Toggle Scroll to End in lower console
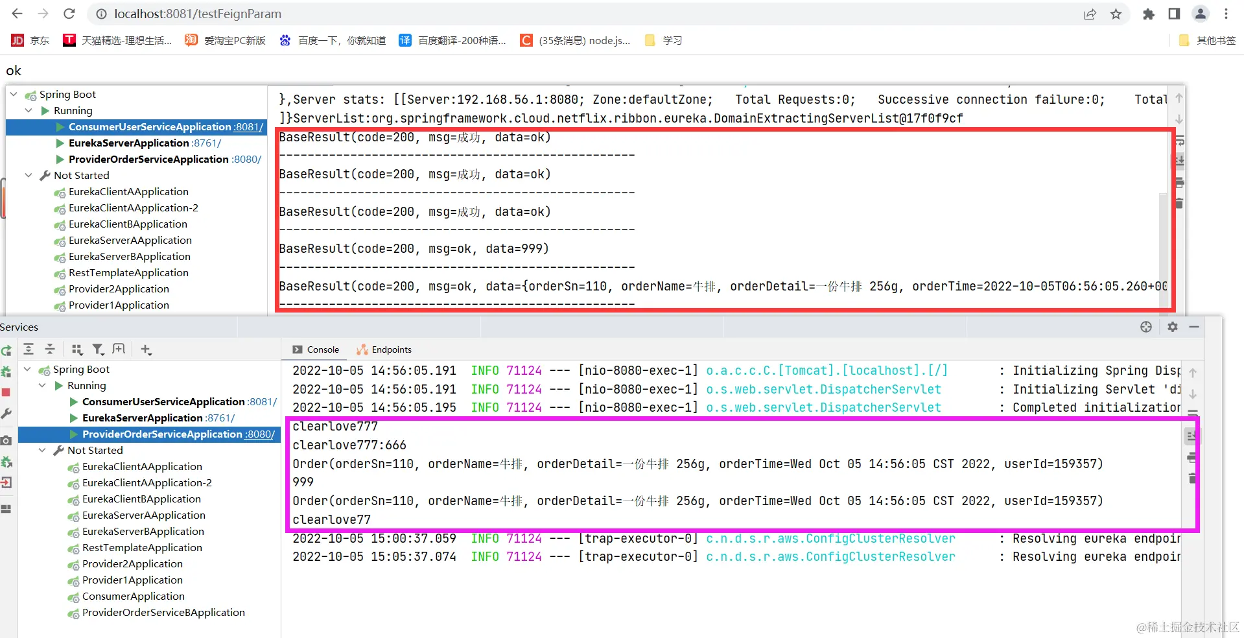This screenshot has height=638, width=1244. point(1191,436)
